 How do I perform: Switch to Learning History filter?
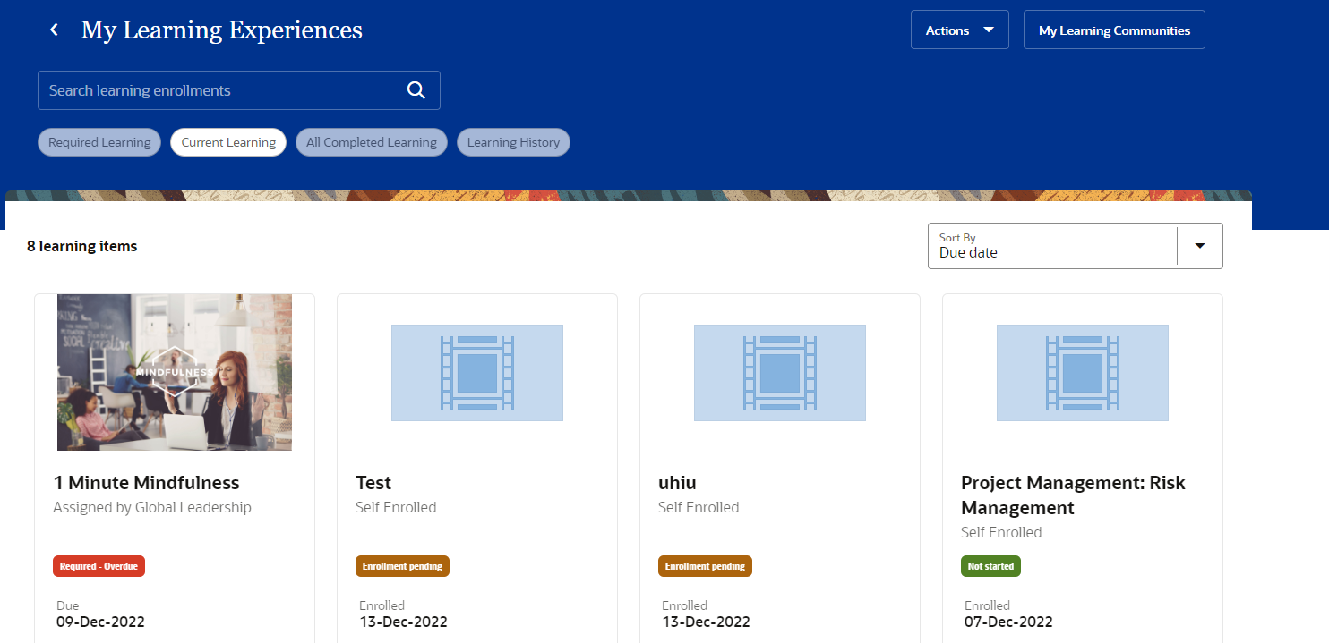[x=513, y=142]
